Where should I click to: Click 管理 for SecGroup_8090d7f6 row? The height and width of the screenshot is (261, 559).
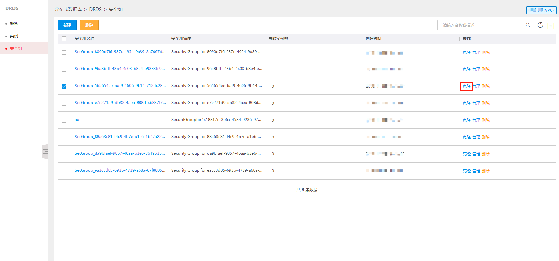click(x=476, y=52)
